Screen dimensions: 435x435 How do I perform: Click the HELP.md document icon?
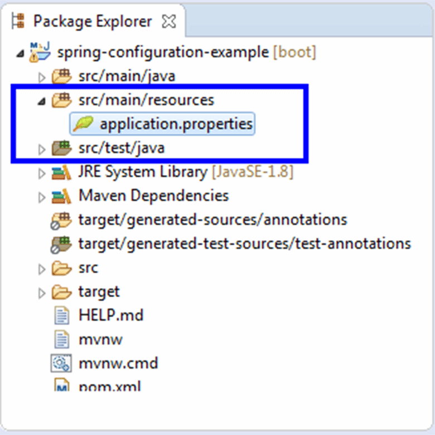coord(61,315)
